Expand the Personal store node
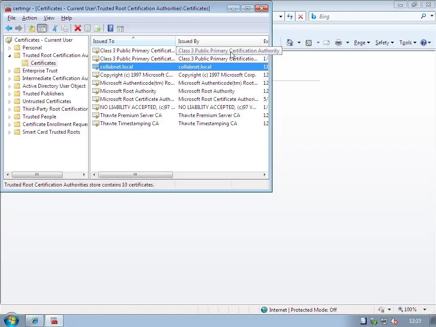This screenshot has height=327, width=436. [9, 48]
